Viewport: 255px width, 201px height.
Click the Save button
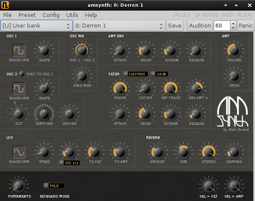pos(175,25)
